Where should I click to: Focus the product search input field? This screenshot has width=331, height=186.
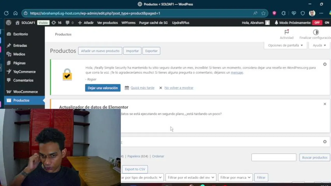click(x=274, y=157)
